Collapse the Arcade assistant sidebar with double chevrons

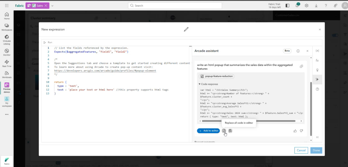tap(317, 137)
